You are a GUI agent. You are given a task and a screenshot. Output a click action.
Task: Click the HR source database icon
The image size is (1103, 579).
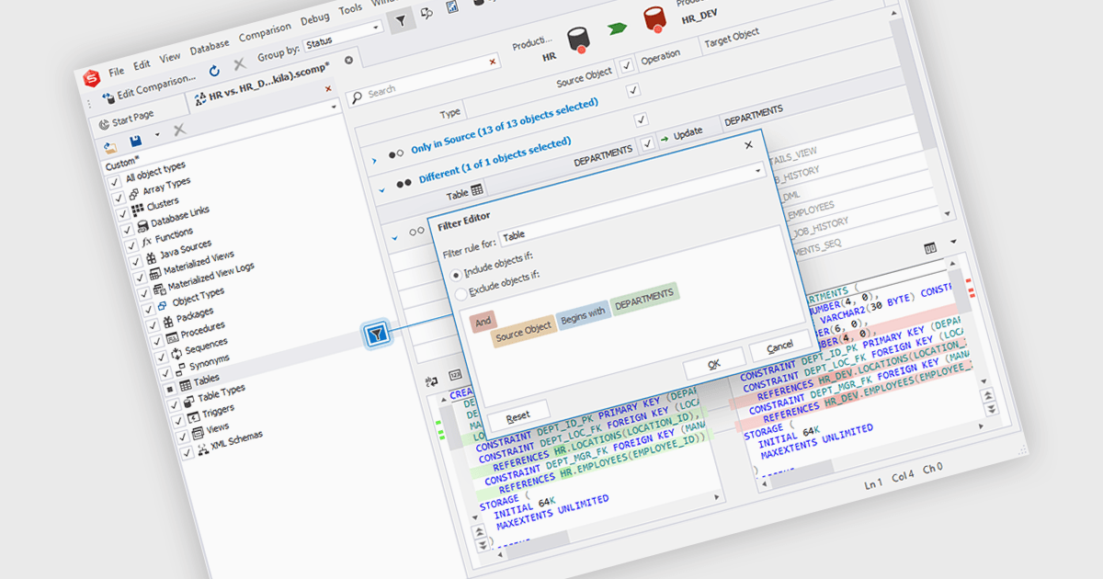click(578, 41)
